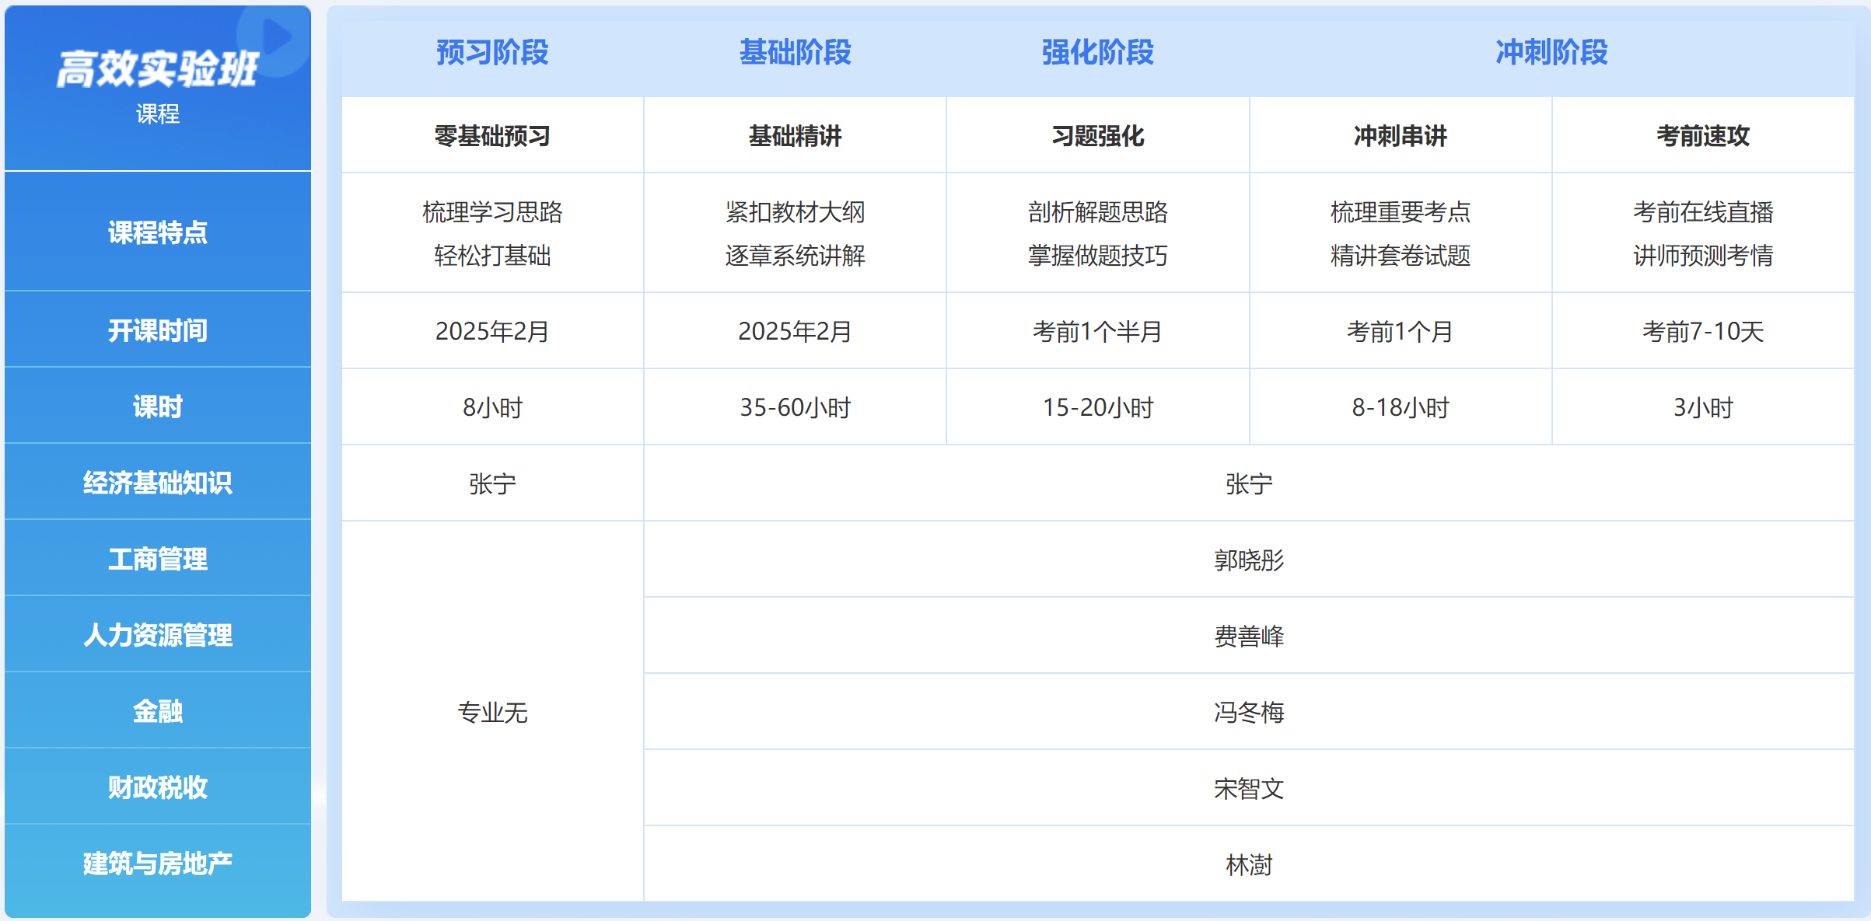Click the 冲刺阶段 stage header
The height and width of the screenshot is (921, 1871).
1551,53
